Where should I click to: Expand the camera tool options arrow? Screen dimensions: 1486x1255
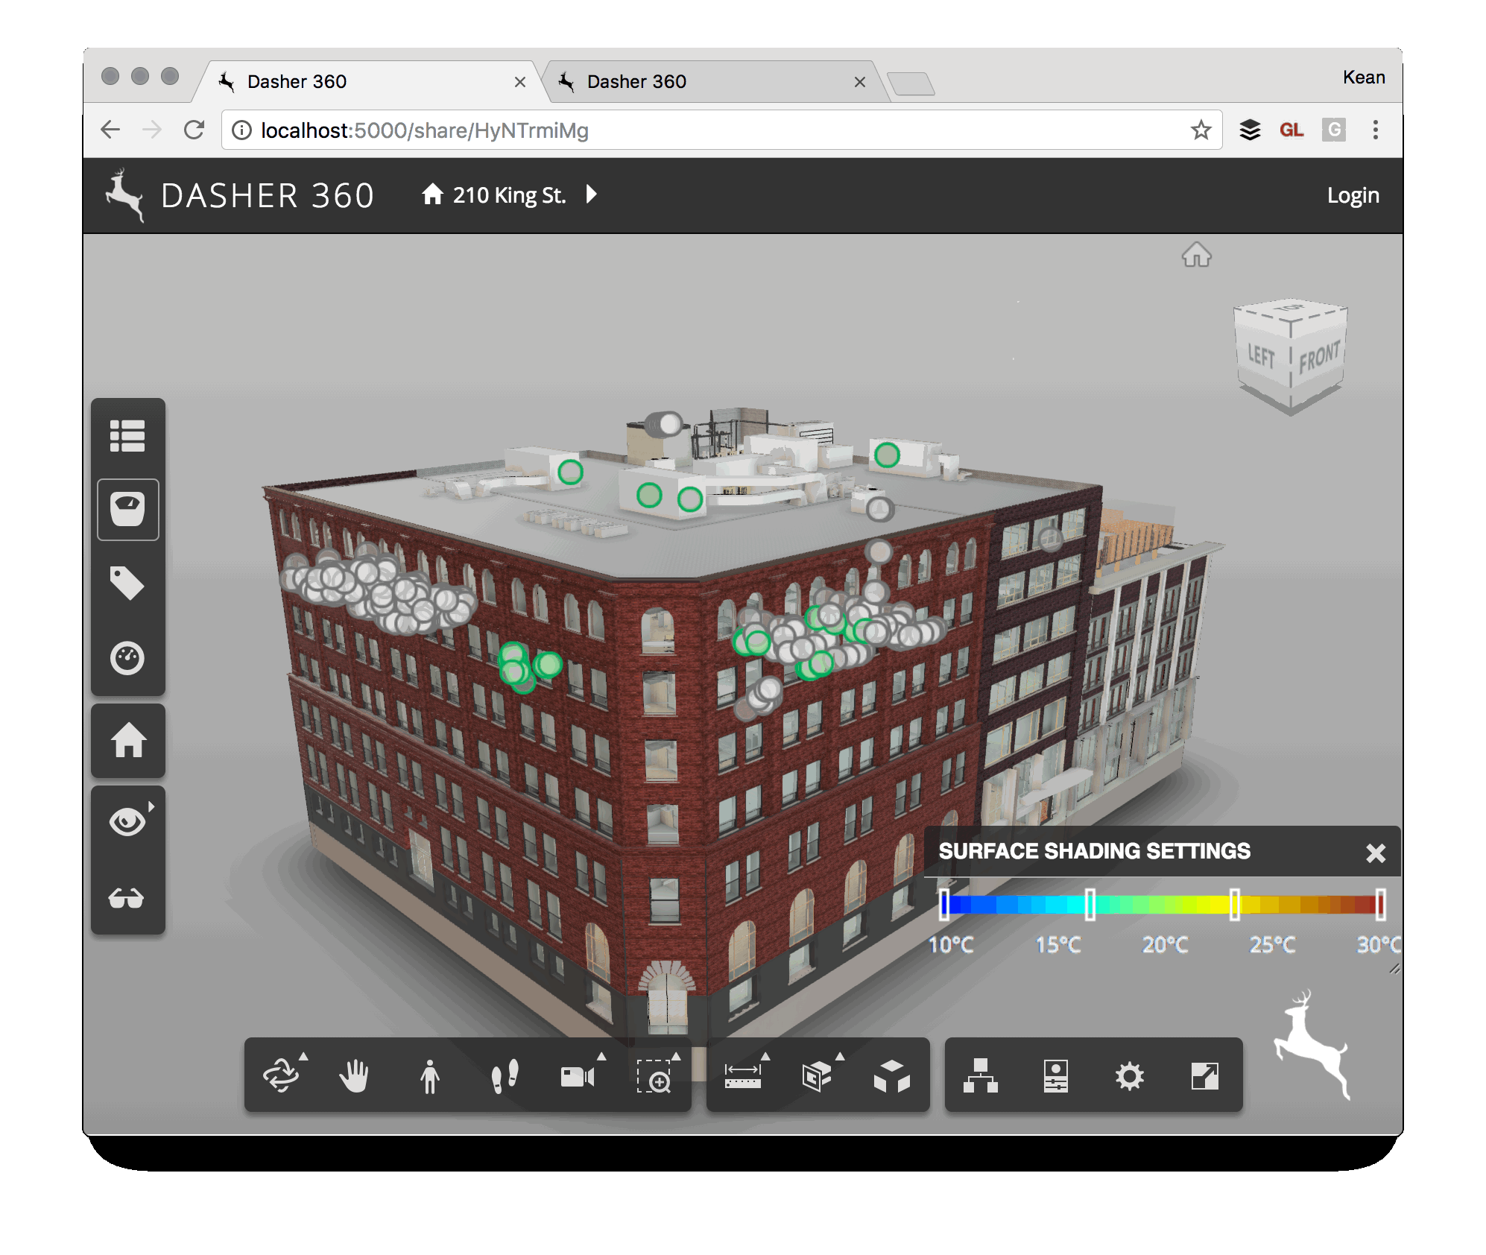pos(602,1056)
